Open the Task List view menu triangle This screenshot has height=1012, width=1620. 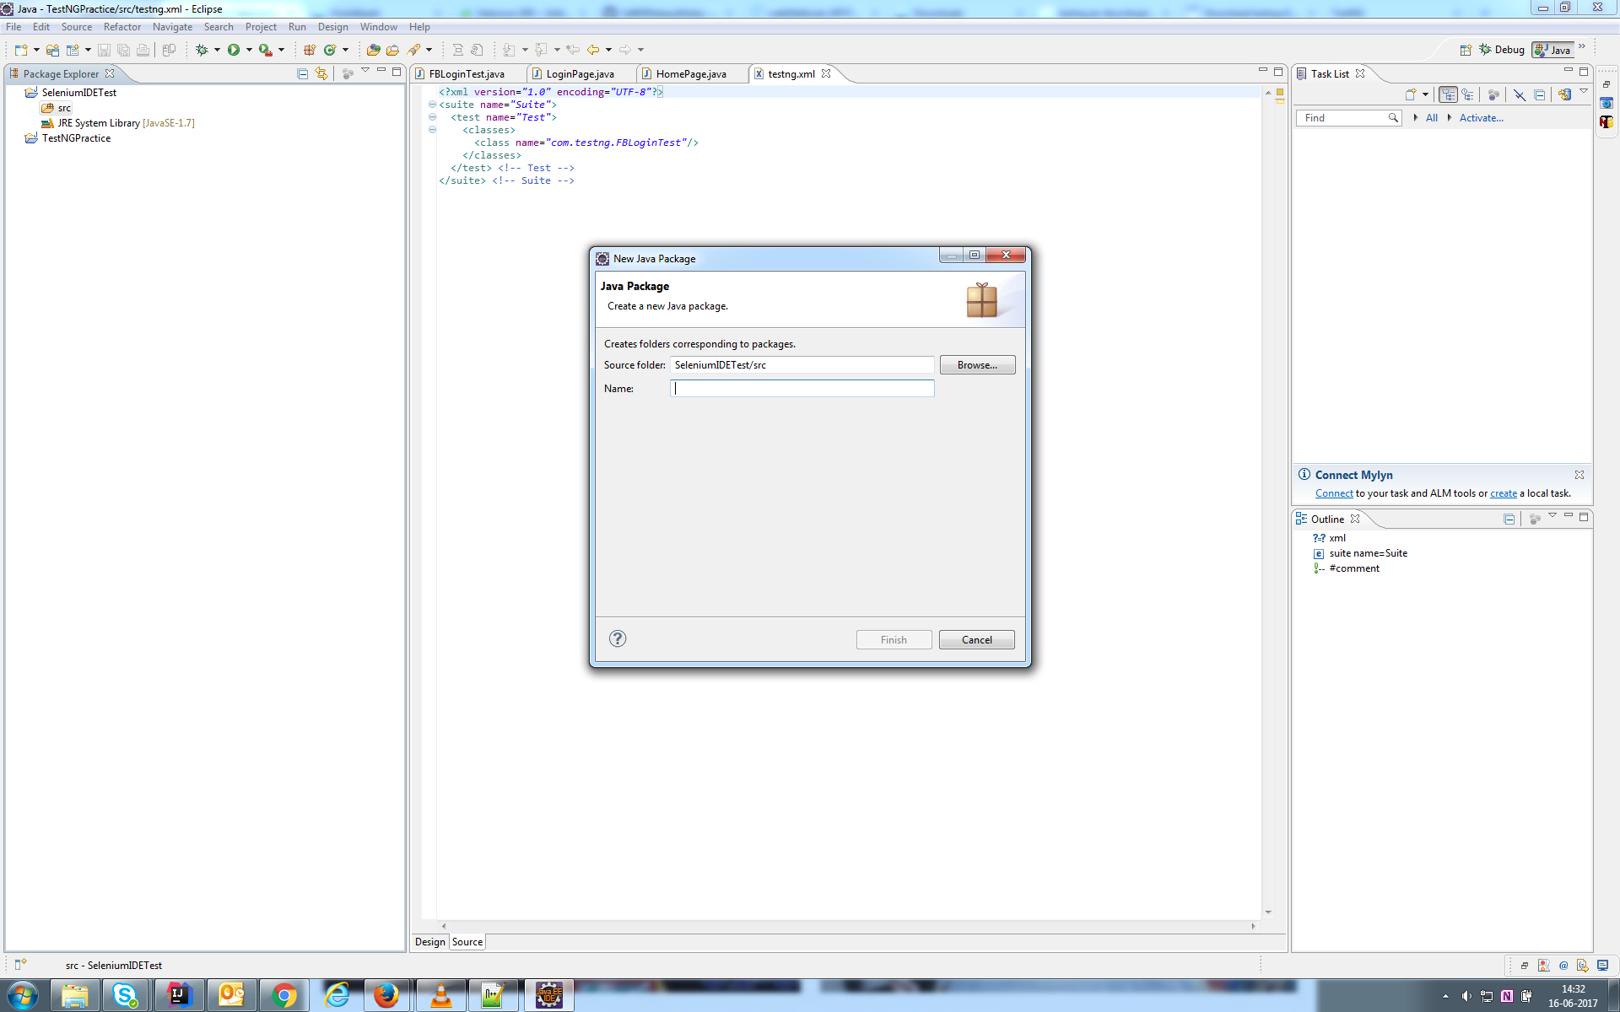click(1584, 91)
